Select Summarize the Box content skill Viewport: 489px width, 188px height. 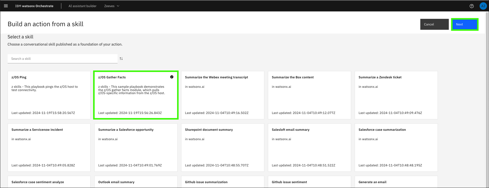point(309,95)
